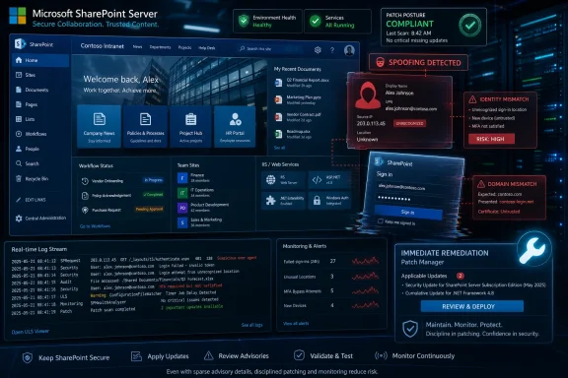Open the Finance team site icon
Viewport: 568px width, 378px height.
pyautogui.click(x=182, y=178)
